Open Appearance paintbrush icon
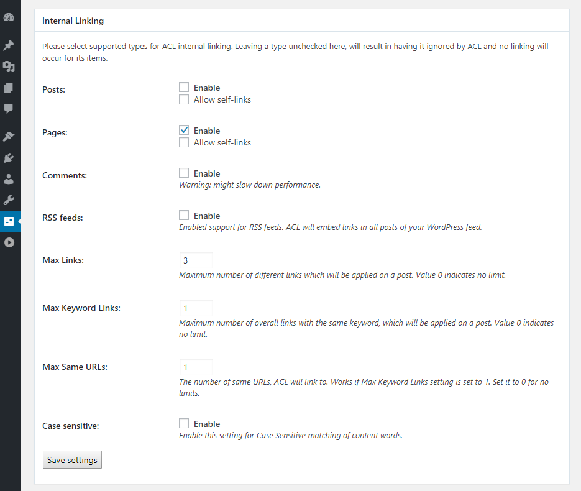The height and width of the screenshot is (491, 581). point(9,137)
